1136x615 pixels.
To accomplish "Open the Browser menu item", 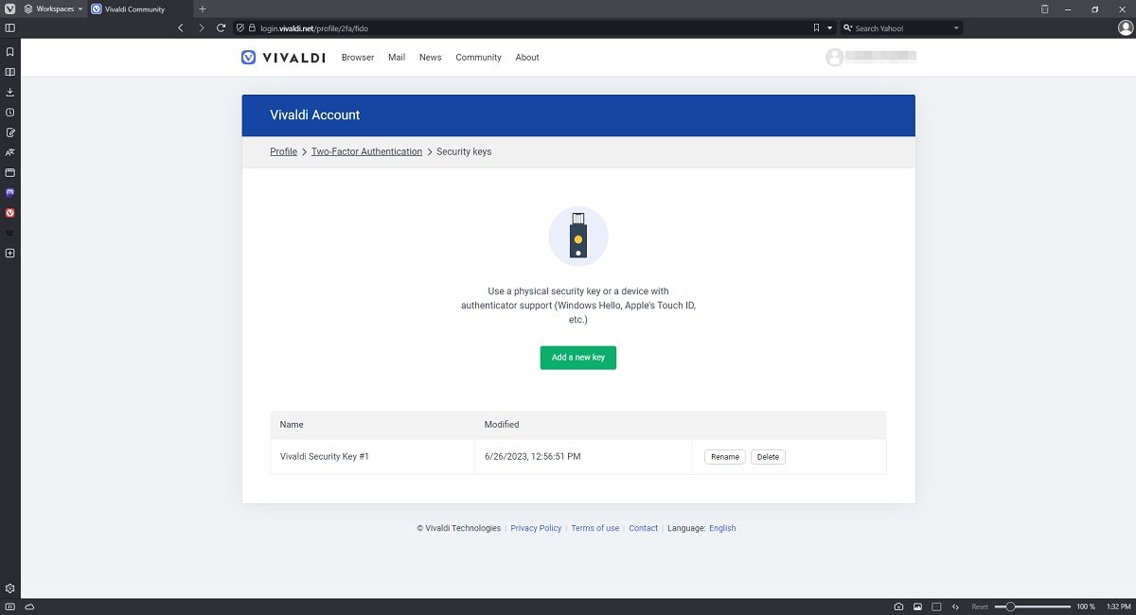I will click(x=358, y=58).
